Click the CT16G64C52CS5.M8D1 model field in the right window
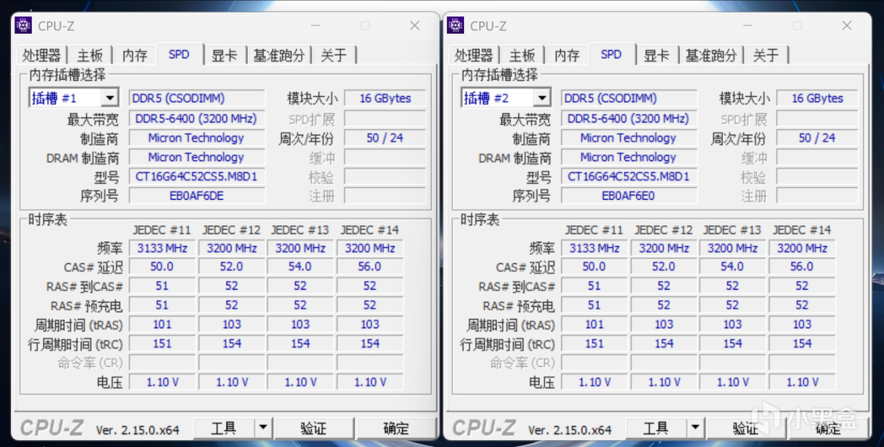 click(629, 176)
